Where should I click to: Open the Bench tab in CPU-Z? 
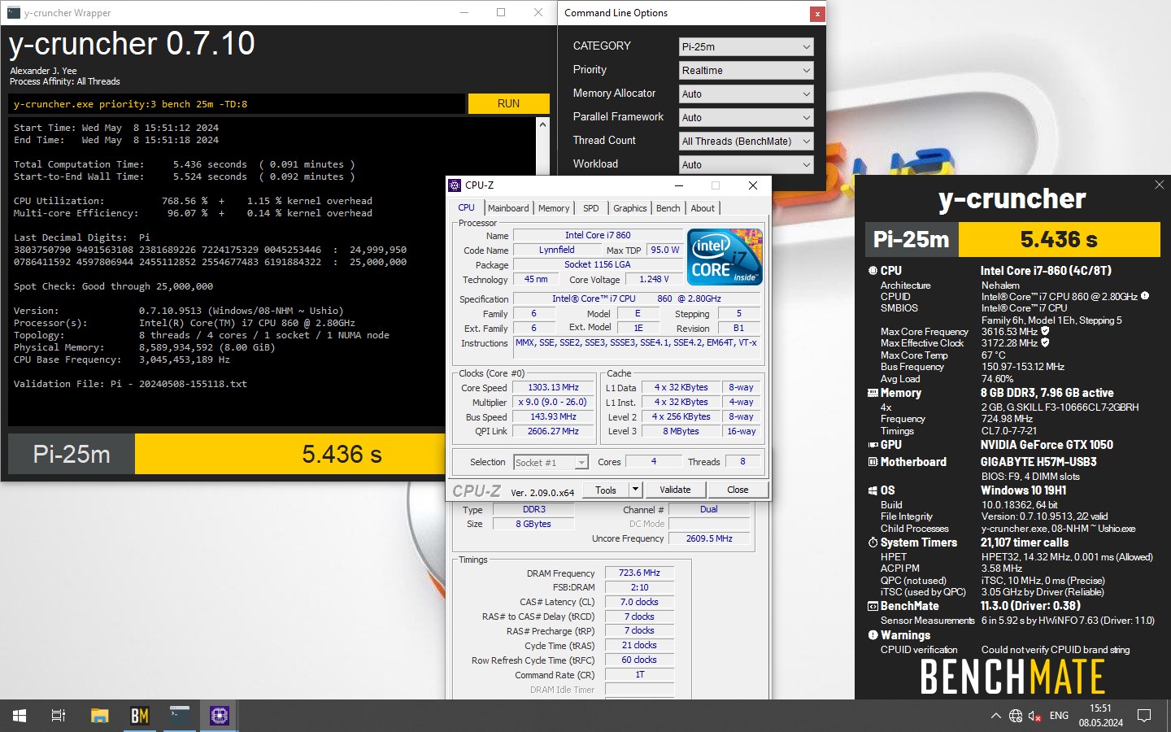(668, 208)
